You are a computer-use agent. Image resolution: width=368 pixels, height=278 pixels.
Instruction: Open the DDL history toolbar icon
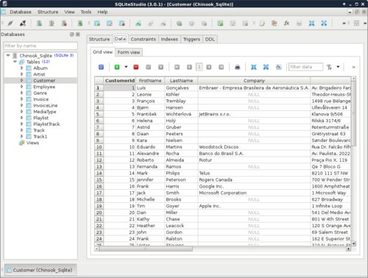[275, 24]
